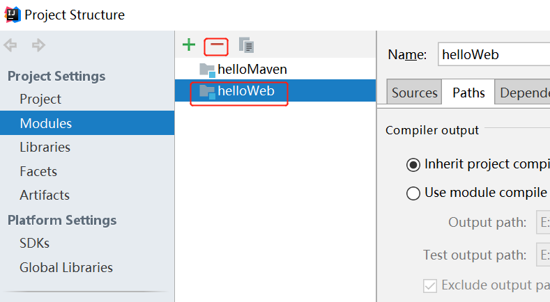Toggle Exclude output paths checkbox

coord(430,285)
